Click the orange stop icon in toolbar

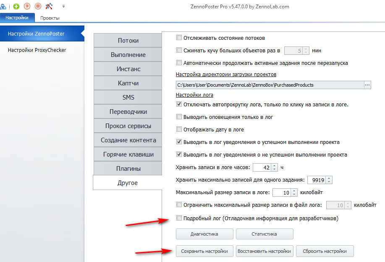(38, 6)
